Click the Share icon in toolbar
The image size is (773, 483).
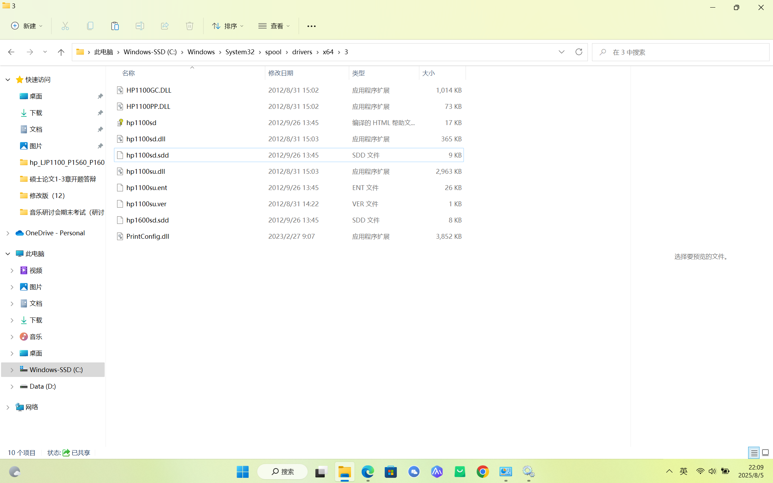point(164,26)
